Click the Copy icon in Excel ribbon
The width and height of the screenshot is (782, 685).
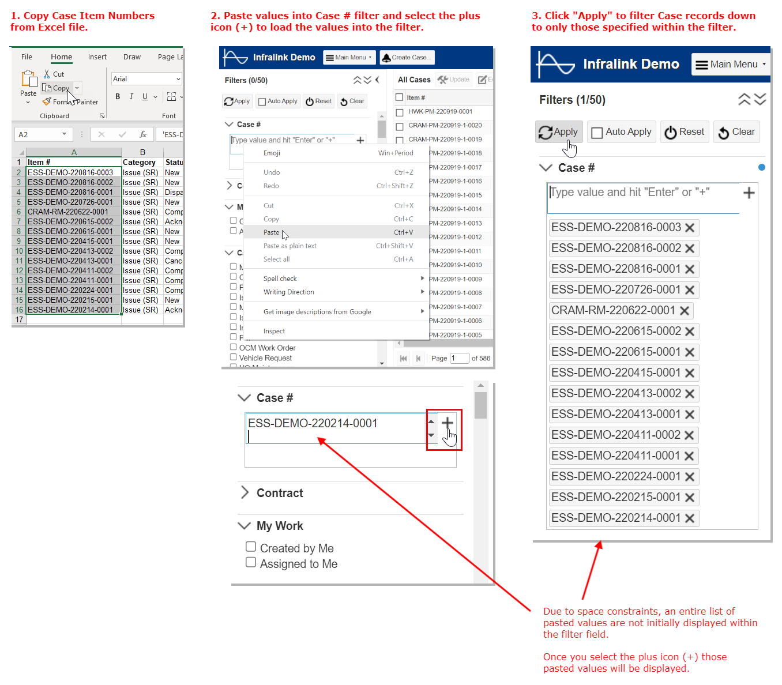tap(47, 88)
